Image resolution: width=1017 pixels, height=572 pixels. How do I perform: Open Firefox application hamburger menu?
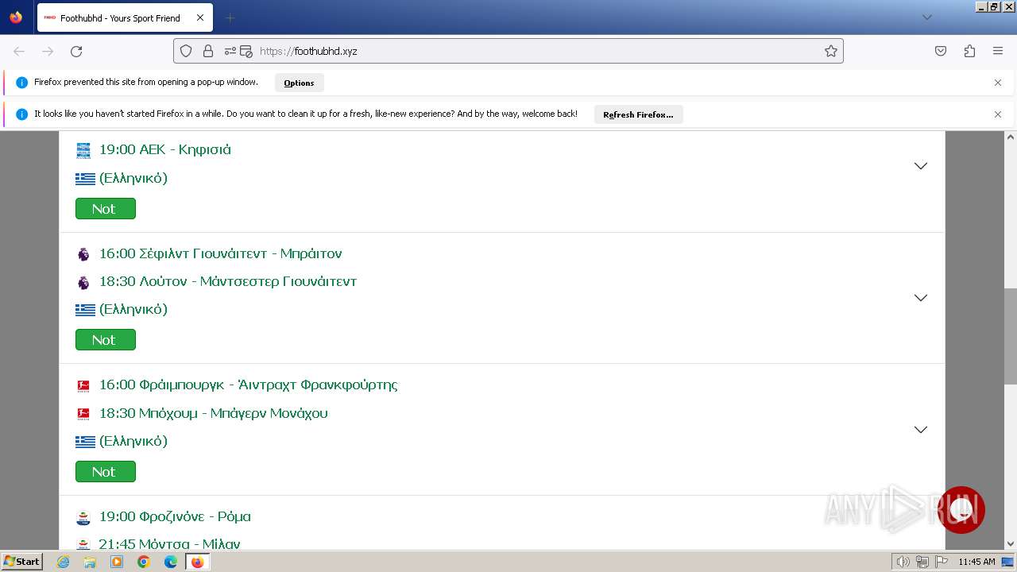coord(998,51)
